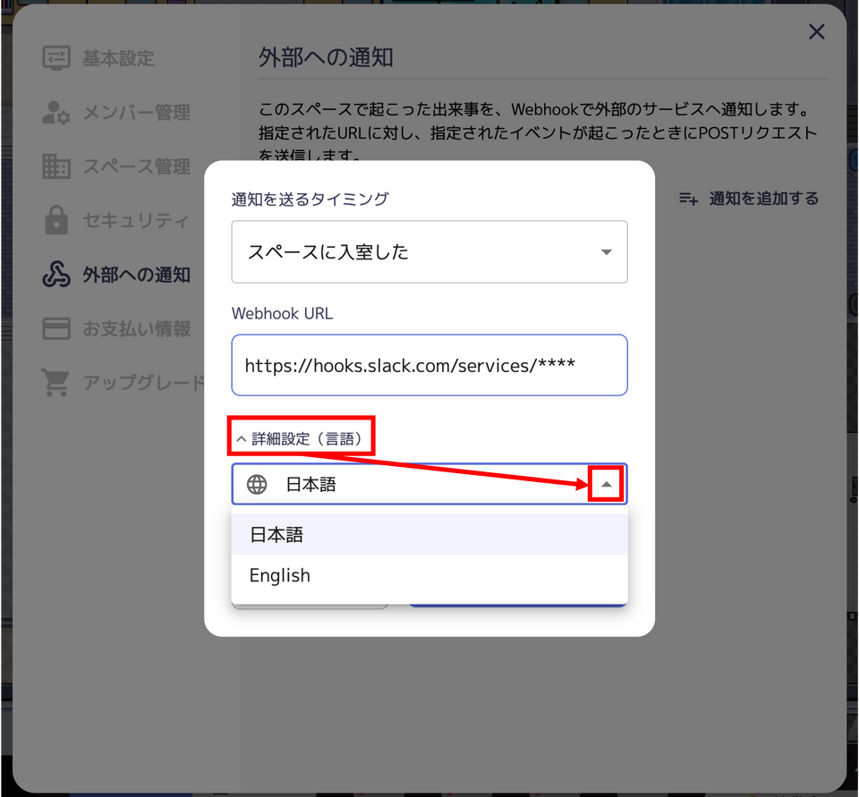Close the settings dialog with the X
This screenshot has width=859, height=797.
816,32
